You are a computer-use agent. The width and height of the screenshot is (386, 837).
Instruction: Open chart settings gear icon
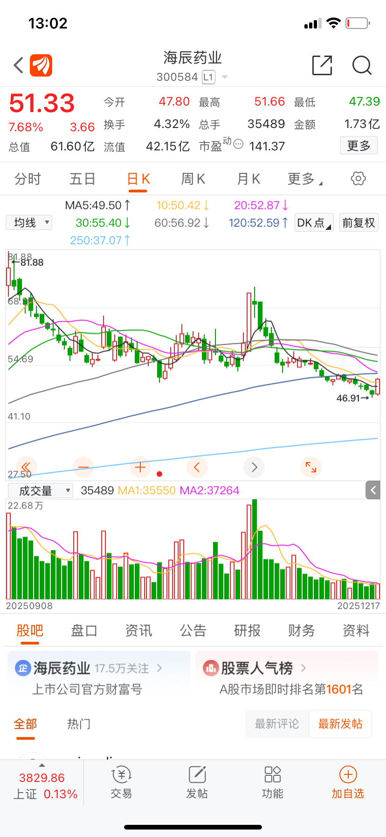pos(358,178)
